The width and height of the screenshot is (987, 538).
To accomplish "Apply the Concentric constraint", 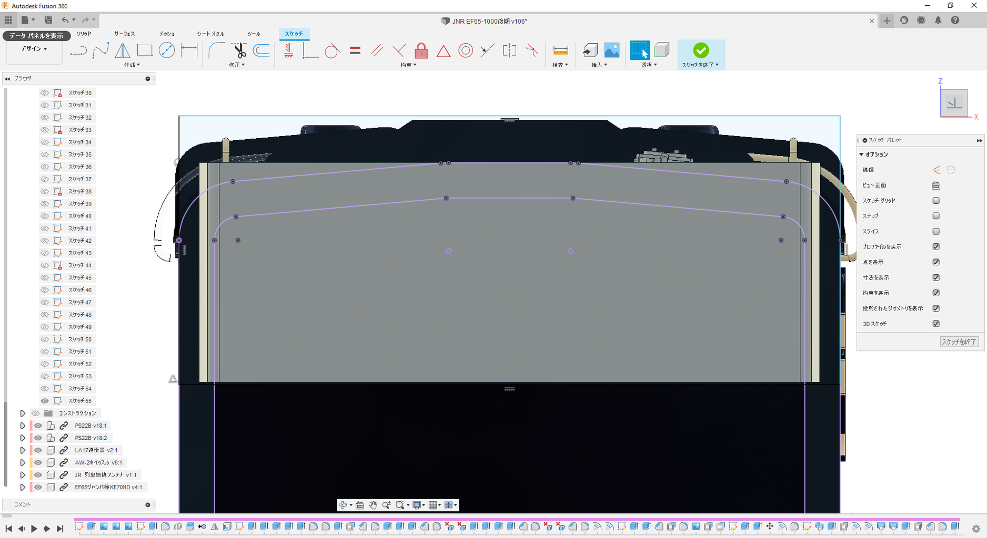I will pos(466,50).
